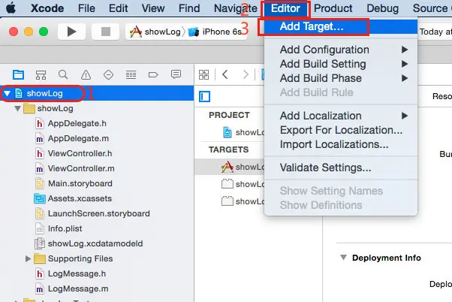Open LaunchScreen.storyboard file

pos(99,213)
